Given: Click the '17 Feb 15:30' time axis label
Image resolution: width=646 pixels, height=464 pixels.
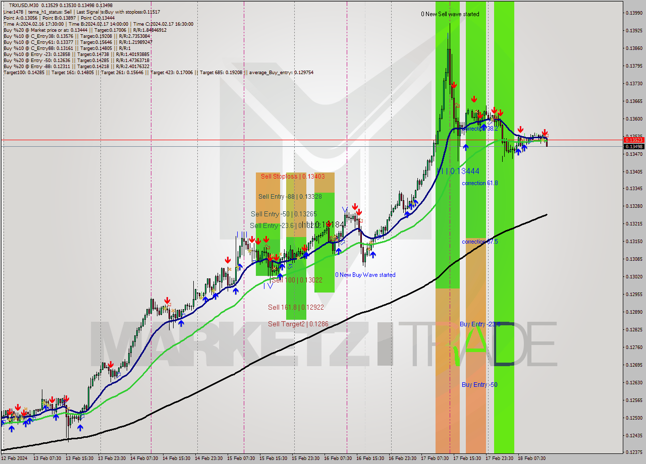Looking at the screenshot, I should pos(467,458).
